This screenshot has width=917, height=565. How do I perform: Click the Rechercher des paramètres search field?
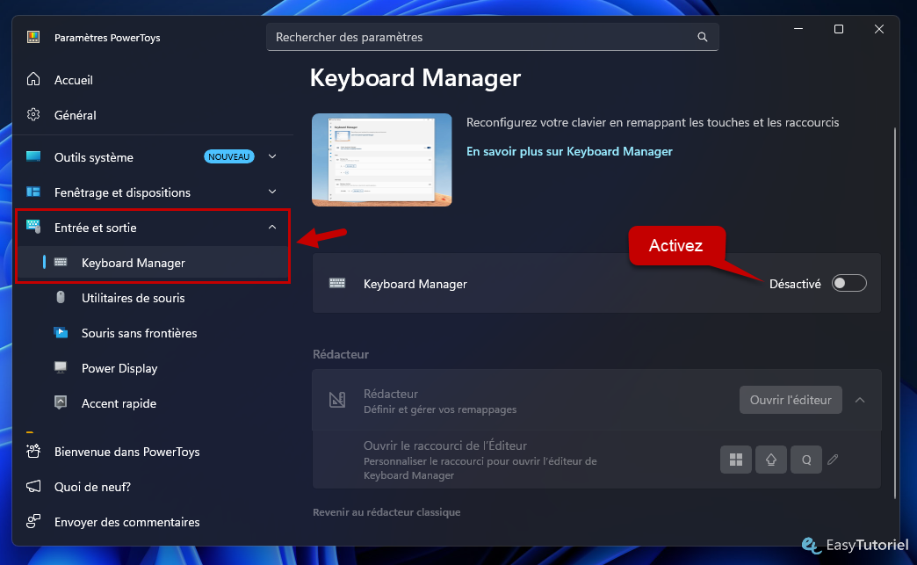493,37
